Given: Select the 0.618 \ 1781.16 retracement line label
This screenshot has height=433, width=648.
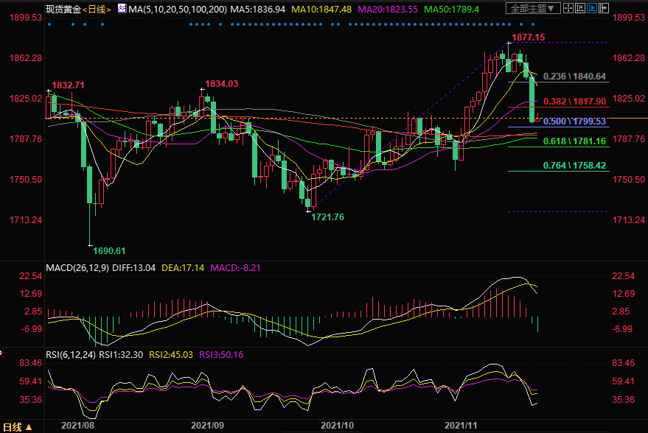Looking at the screenshot, I should (x=574, y=141).
